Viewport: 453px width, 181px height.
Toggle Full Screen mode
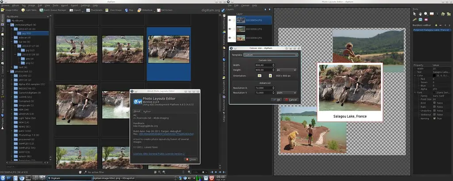coord(165,10)
